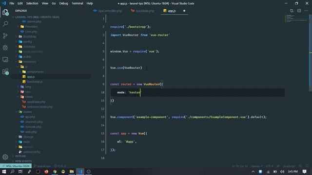Open the Remote Explorer view

coord(5,59)
